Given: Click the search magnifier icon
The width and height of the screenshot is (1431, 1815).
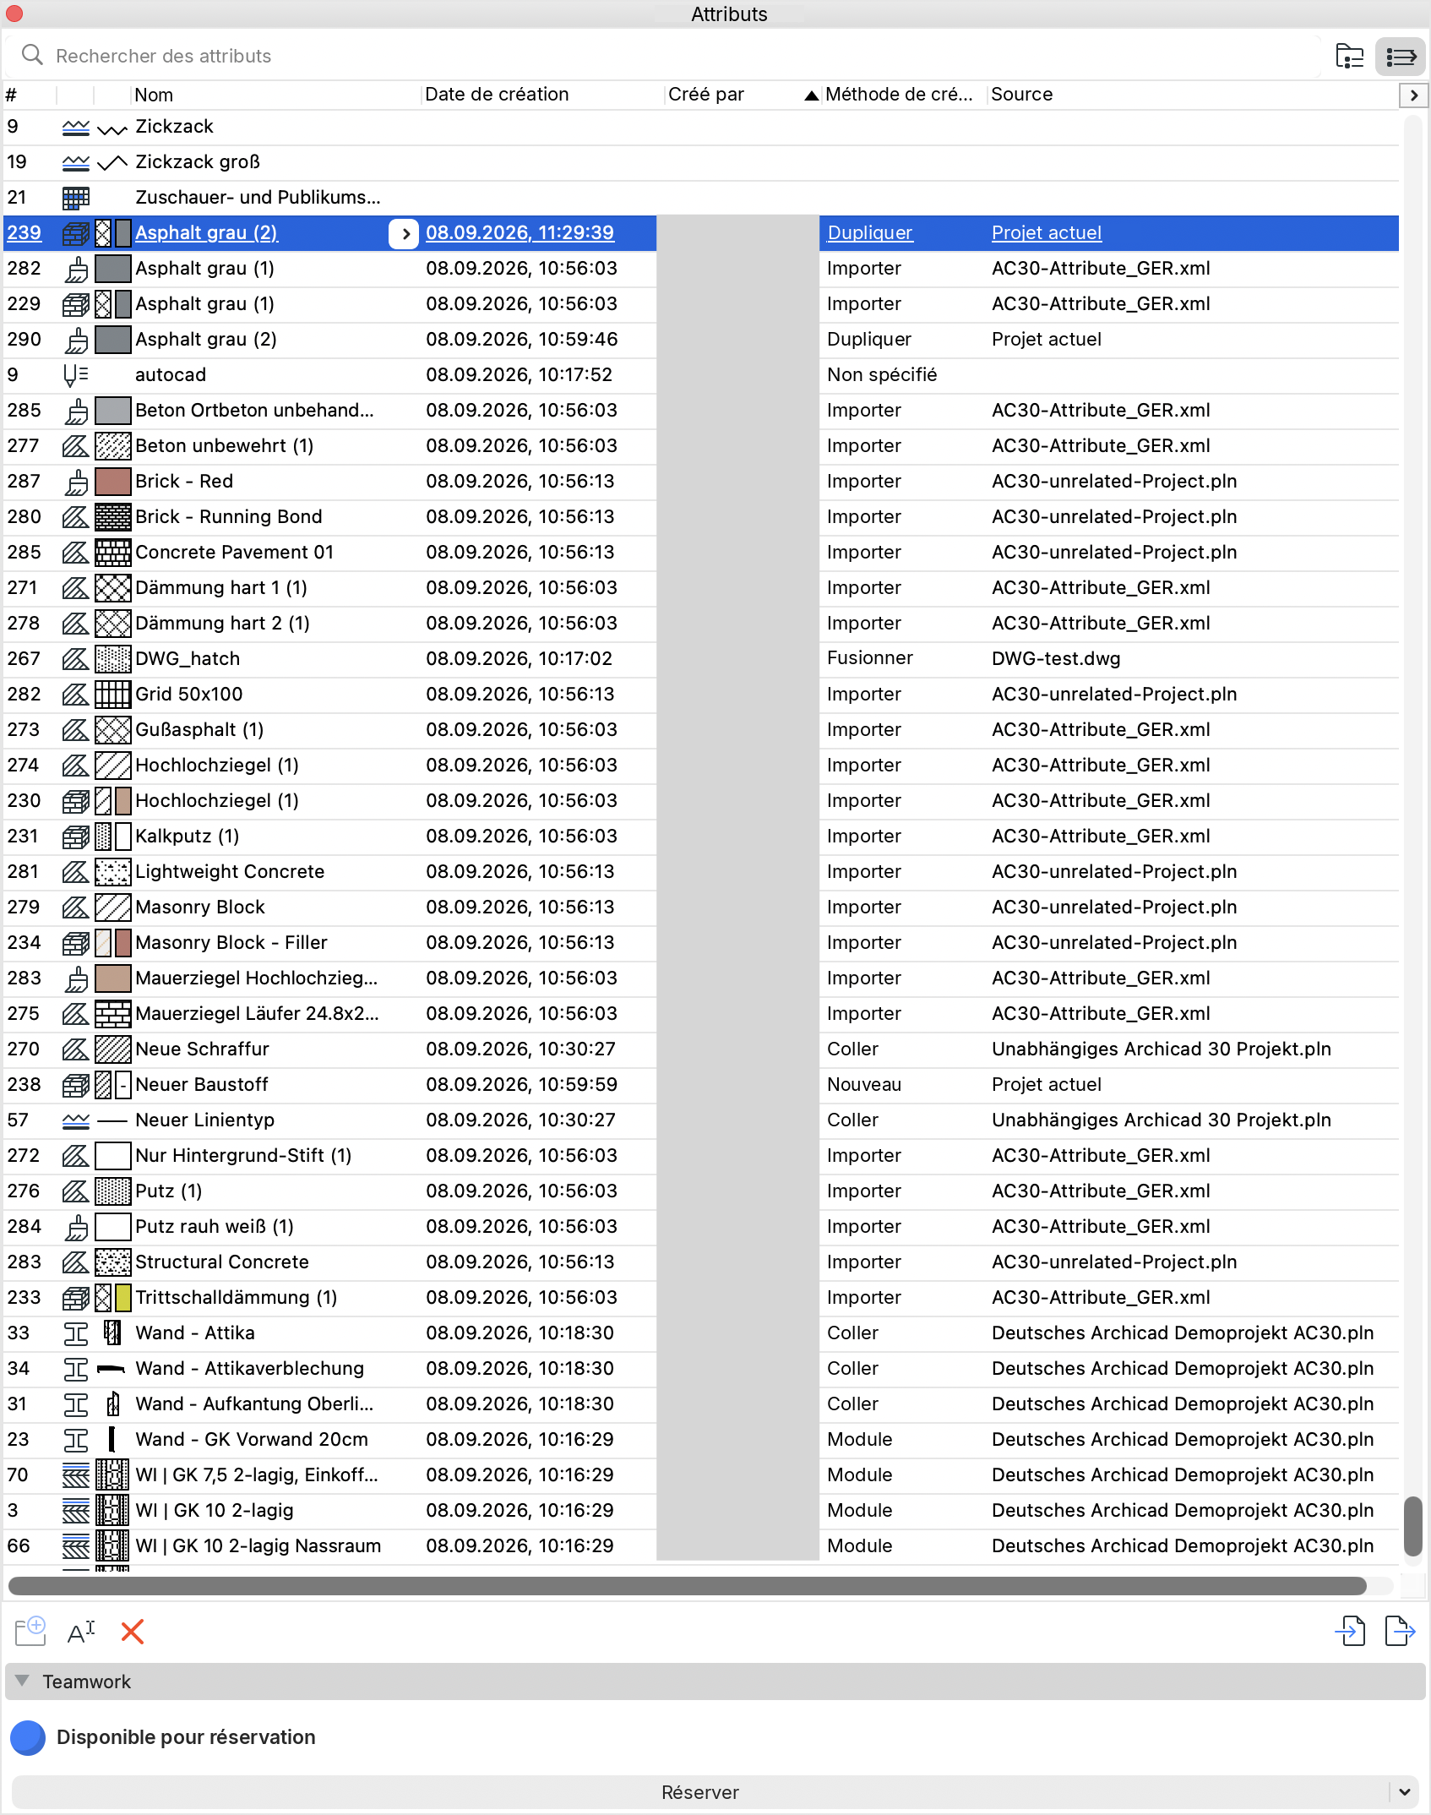Looking at the screenshot, I should [x=32, y=55].
